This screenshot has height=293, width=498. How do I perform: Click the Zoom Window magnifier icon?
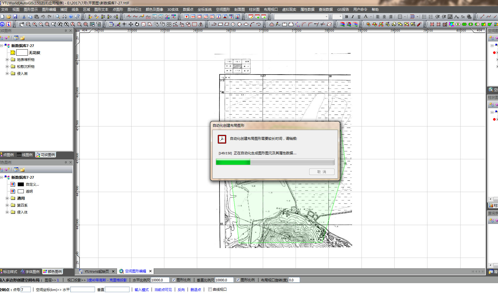click(x=28, y=24)
